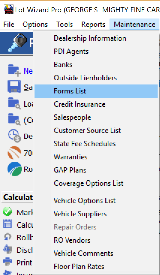Open the Forms List
The width and height of the screenshot is (160, 275).
coord(96,91)
